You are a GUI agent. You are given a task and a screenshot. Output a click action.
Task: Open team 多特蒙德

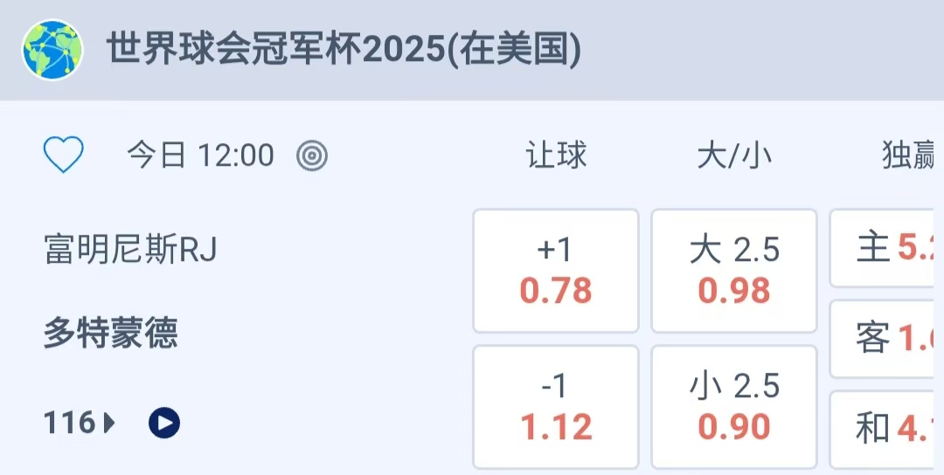pos(111,334)
